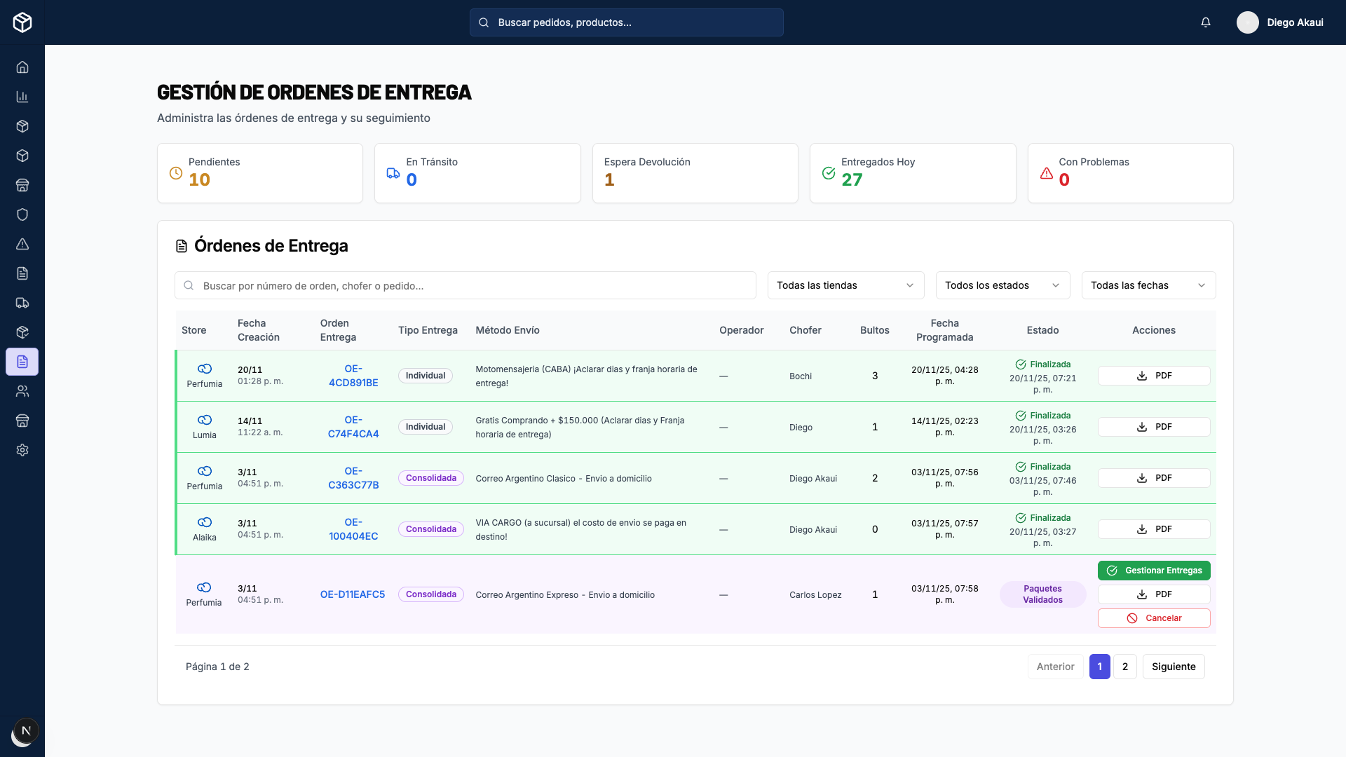This screenshot has width=1346, height=757.
Task: Click the notifications bell icon
Action: [1205, 22]
